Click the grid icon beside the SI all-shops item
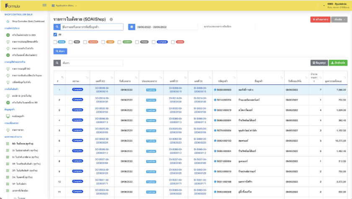352x199 pixels. 8,157
